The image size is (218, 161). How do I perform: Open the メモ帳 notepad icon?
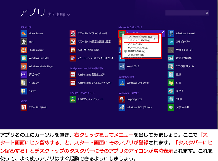[x=171, y=99]
